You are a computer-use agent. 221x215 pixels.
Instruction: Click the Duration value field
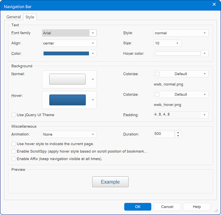tap(164, 134)
